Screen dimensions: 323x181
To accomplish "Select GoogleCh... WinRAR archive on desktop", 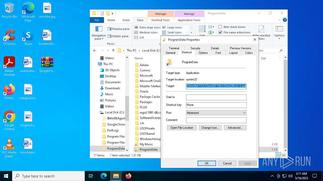I will point(47,65).
